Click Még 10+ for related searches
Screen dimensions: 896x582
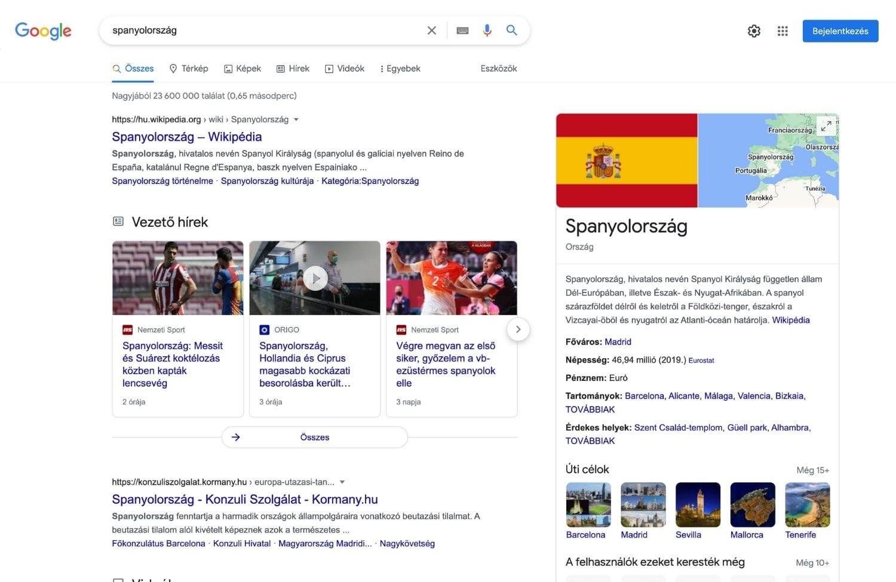[x=812, y=562]
